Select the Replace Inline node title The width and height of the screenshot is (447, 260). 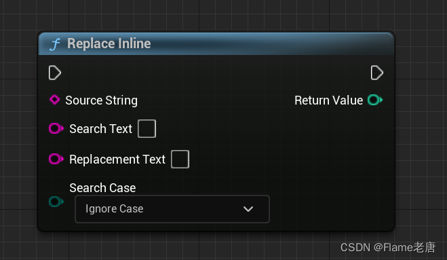(x=109, y=43)
